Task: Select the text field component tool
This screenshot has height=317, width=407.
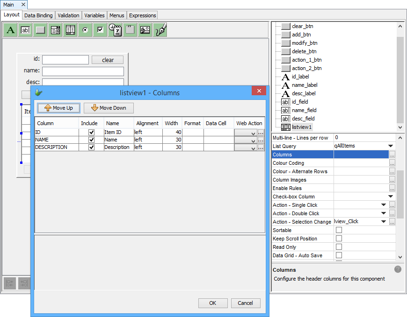Action: [26, 30]
